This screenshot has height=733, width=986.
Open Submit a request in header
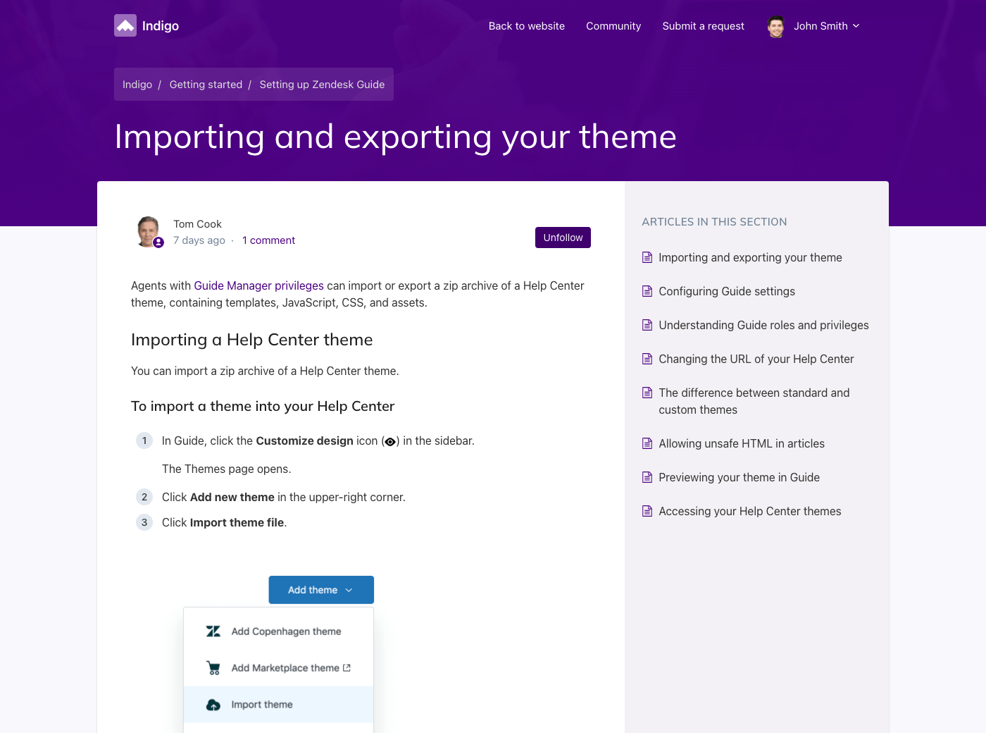pyautogui.click(x=703, y=26)
